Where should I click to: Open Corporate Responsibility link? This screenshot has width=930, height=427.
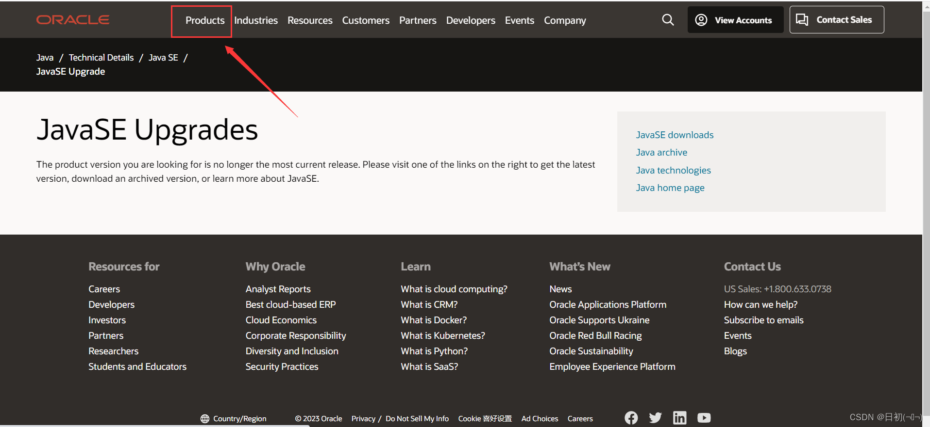[x=296, y=335]
